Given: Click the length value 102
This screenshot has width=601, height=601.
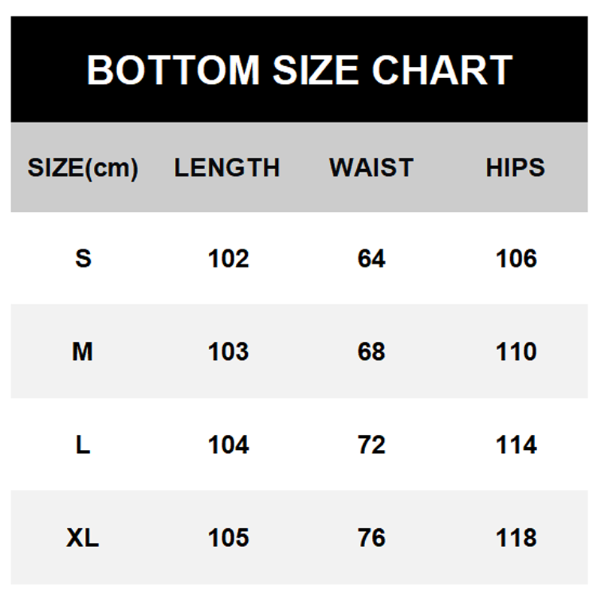Looking at the screenshot, I should point(228,258).
